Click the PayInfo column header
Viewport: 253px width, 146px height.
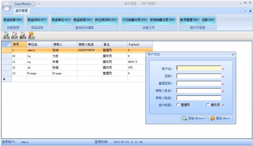(x=140, y=44)
